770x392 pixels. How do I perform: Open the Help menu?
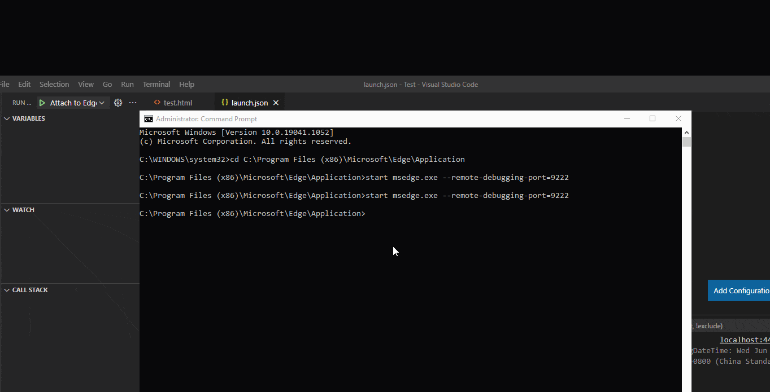click(186, 83)
